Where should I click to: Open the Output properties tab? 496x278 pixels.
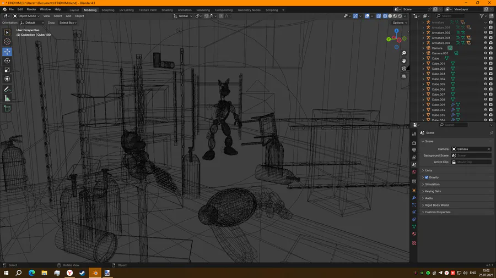click(414, 150)
